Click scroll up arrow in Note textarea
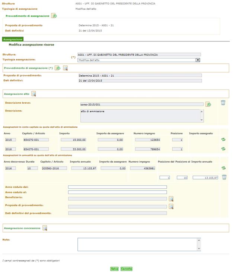Image resolution: width=233 pixels, height=272 pixels. [199, 240]
